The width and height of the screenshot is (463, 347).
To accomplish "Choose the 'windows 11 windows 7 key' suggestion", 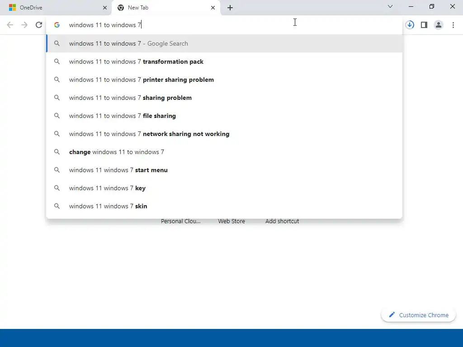I will click(224, 188).
